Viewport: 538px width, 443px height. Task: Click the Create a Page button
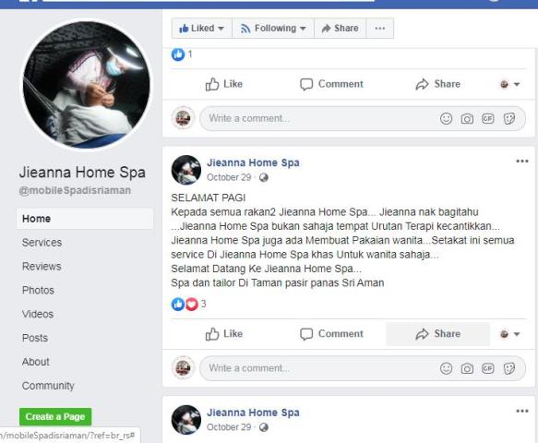(x=55, y=416)
